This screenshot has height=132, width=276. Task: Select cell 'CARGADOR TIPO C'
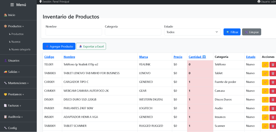coord(100,82)
